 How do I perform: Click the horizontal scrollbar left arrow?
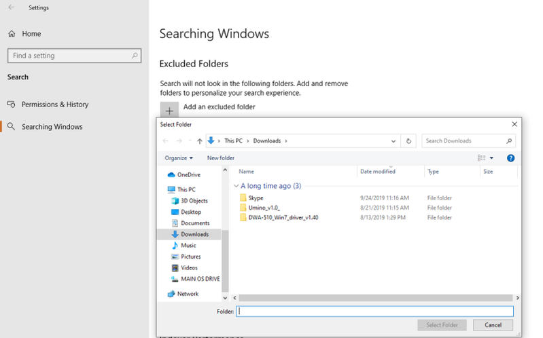tap(234, 298)
